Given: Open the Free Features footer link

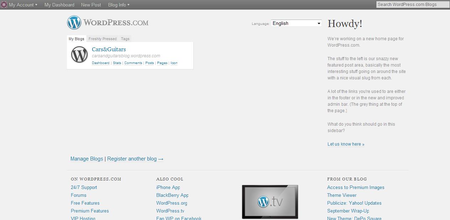Looking at the screenshot, I should coord(85,203).
